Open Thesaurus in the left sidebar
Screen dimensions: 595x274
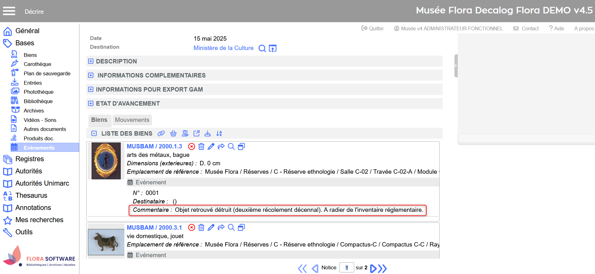click(31, 196)
